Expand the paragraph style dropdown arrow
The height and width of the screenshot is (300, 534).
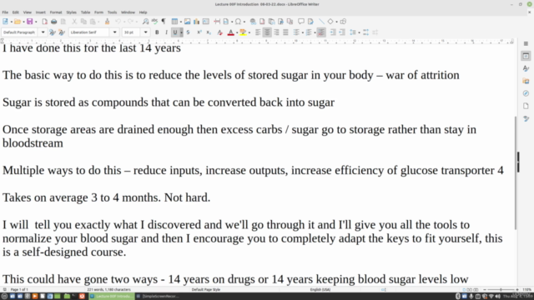[43, 32]
